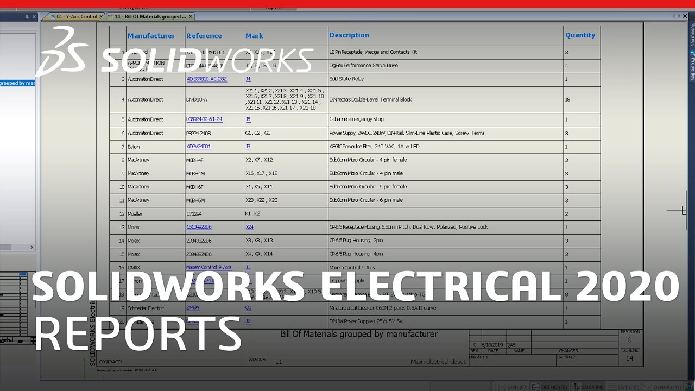Viewport: 695px width, 391px height.
Task: Follow the J4 mark link
Action: click(x=248, y=79)
